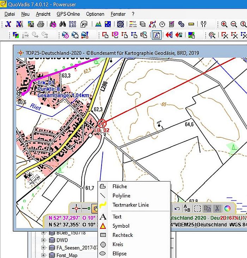
Task: Choose Symbol from the drawing menu
Action: click(134, 226)
